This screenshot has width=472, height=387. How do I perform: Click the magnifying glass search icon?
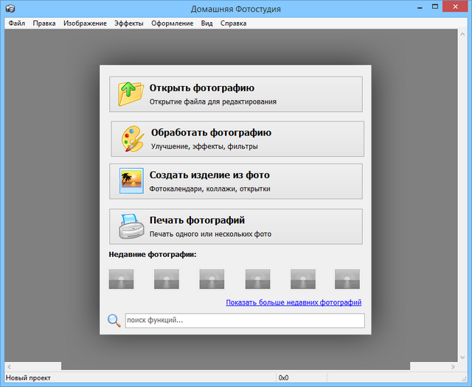[114, 320]
